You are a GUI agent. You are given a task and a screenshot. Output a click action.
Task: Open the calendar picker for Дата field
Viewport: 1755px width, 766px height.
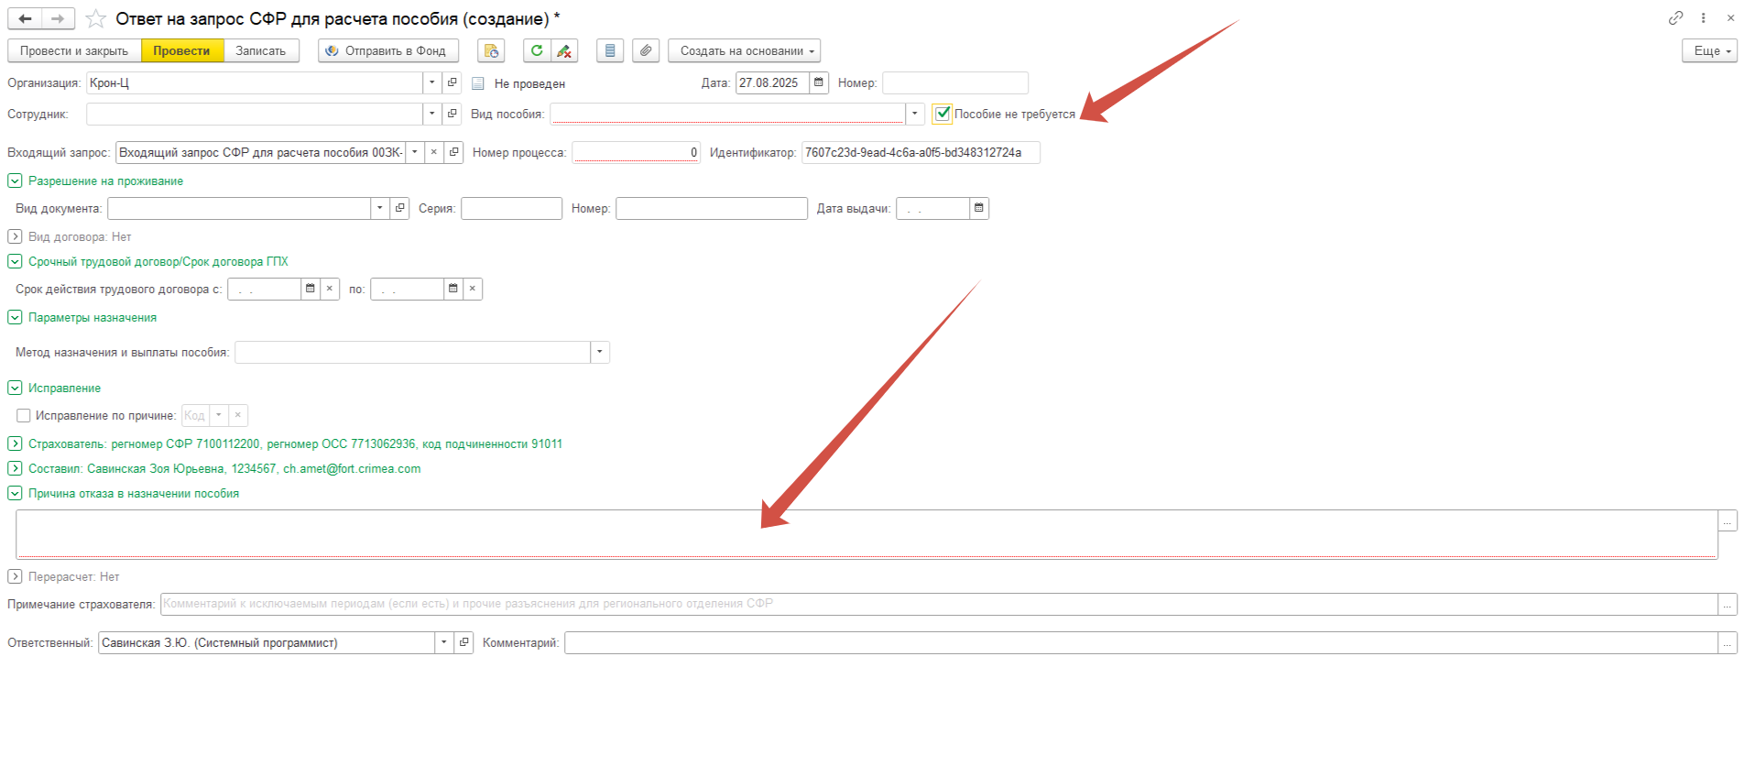(819, 83)
